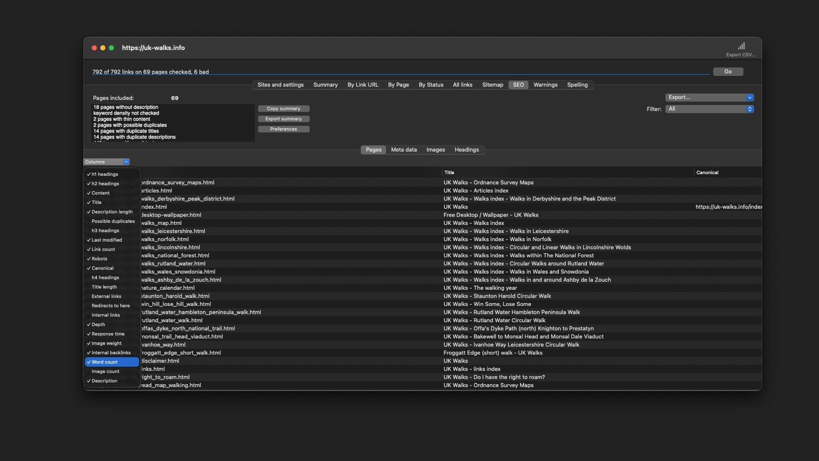Click the Copy summary button
819x461 pixels.
tap(284, 109)
